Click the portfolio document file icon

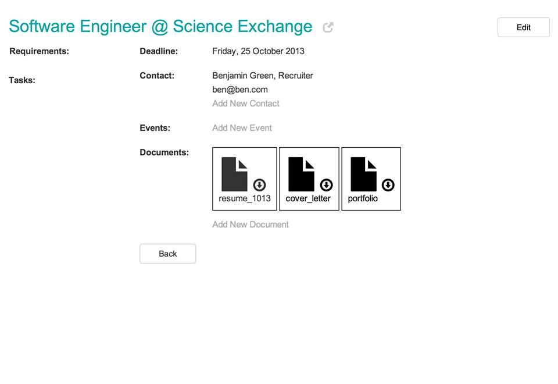[363, 174]
